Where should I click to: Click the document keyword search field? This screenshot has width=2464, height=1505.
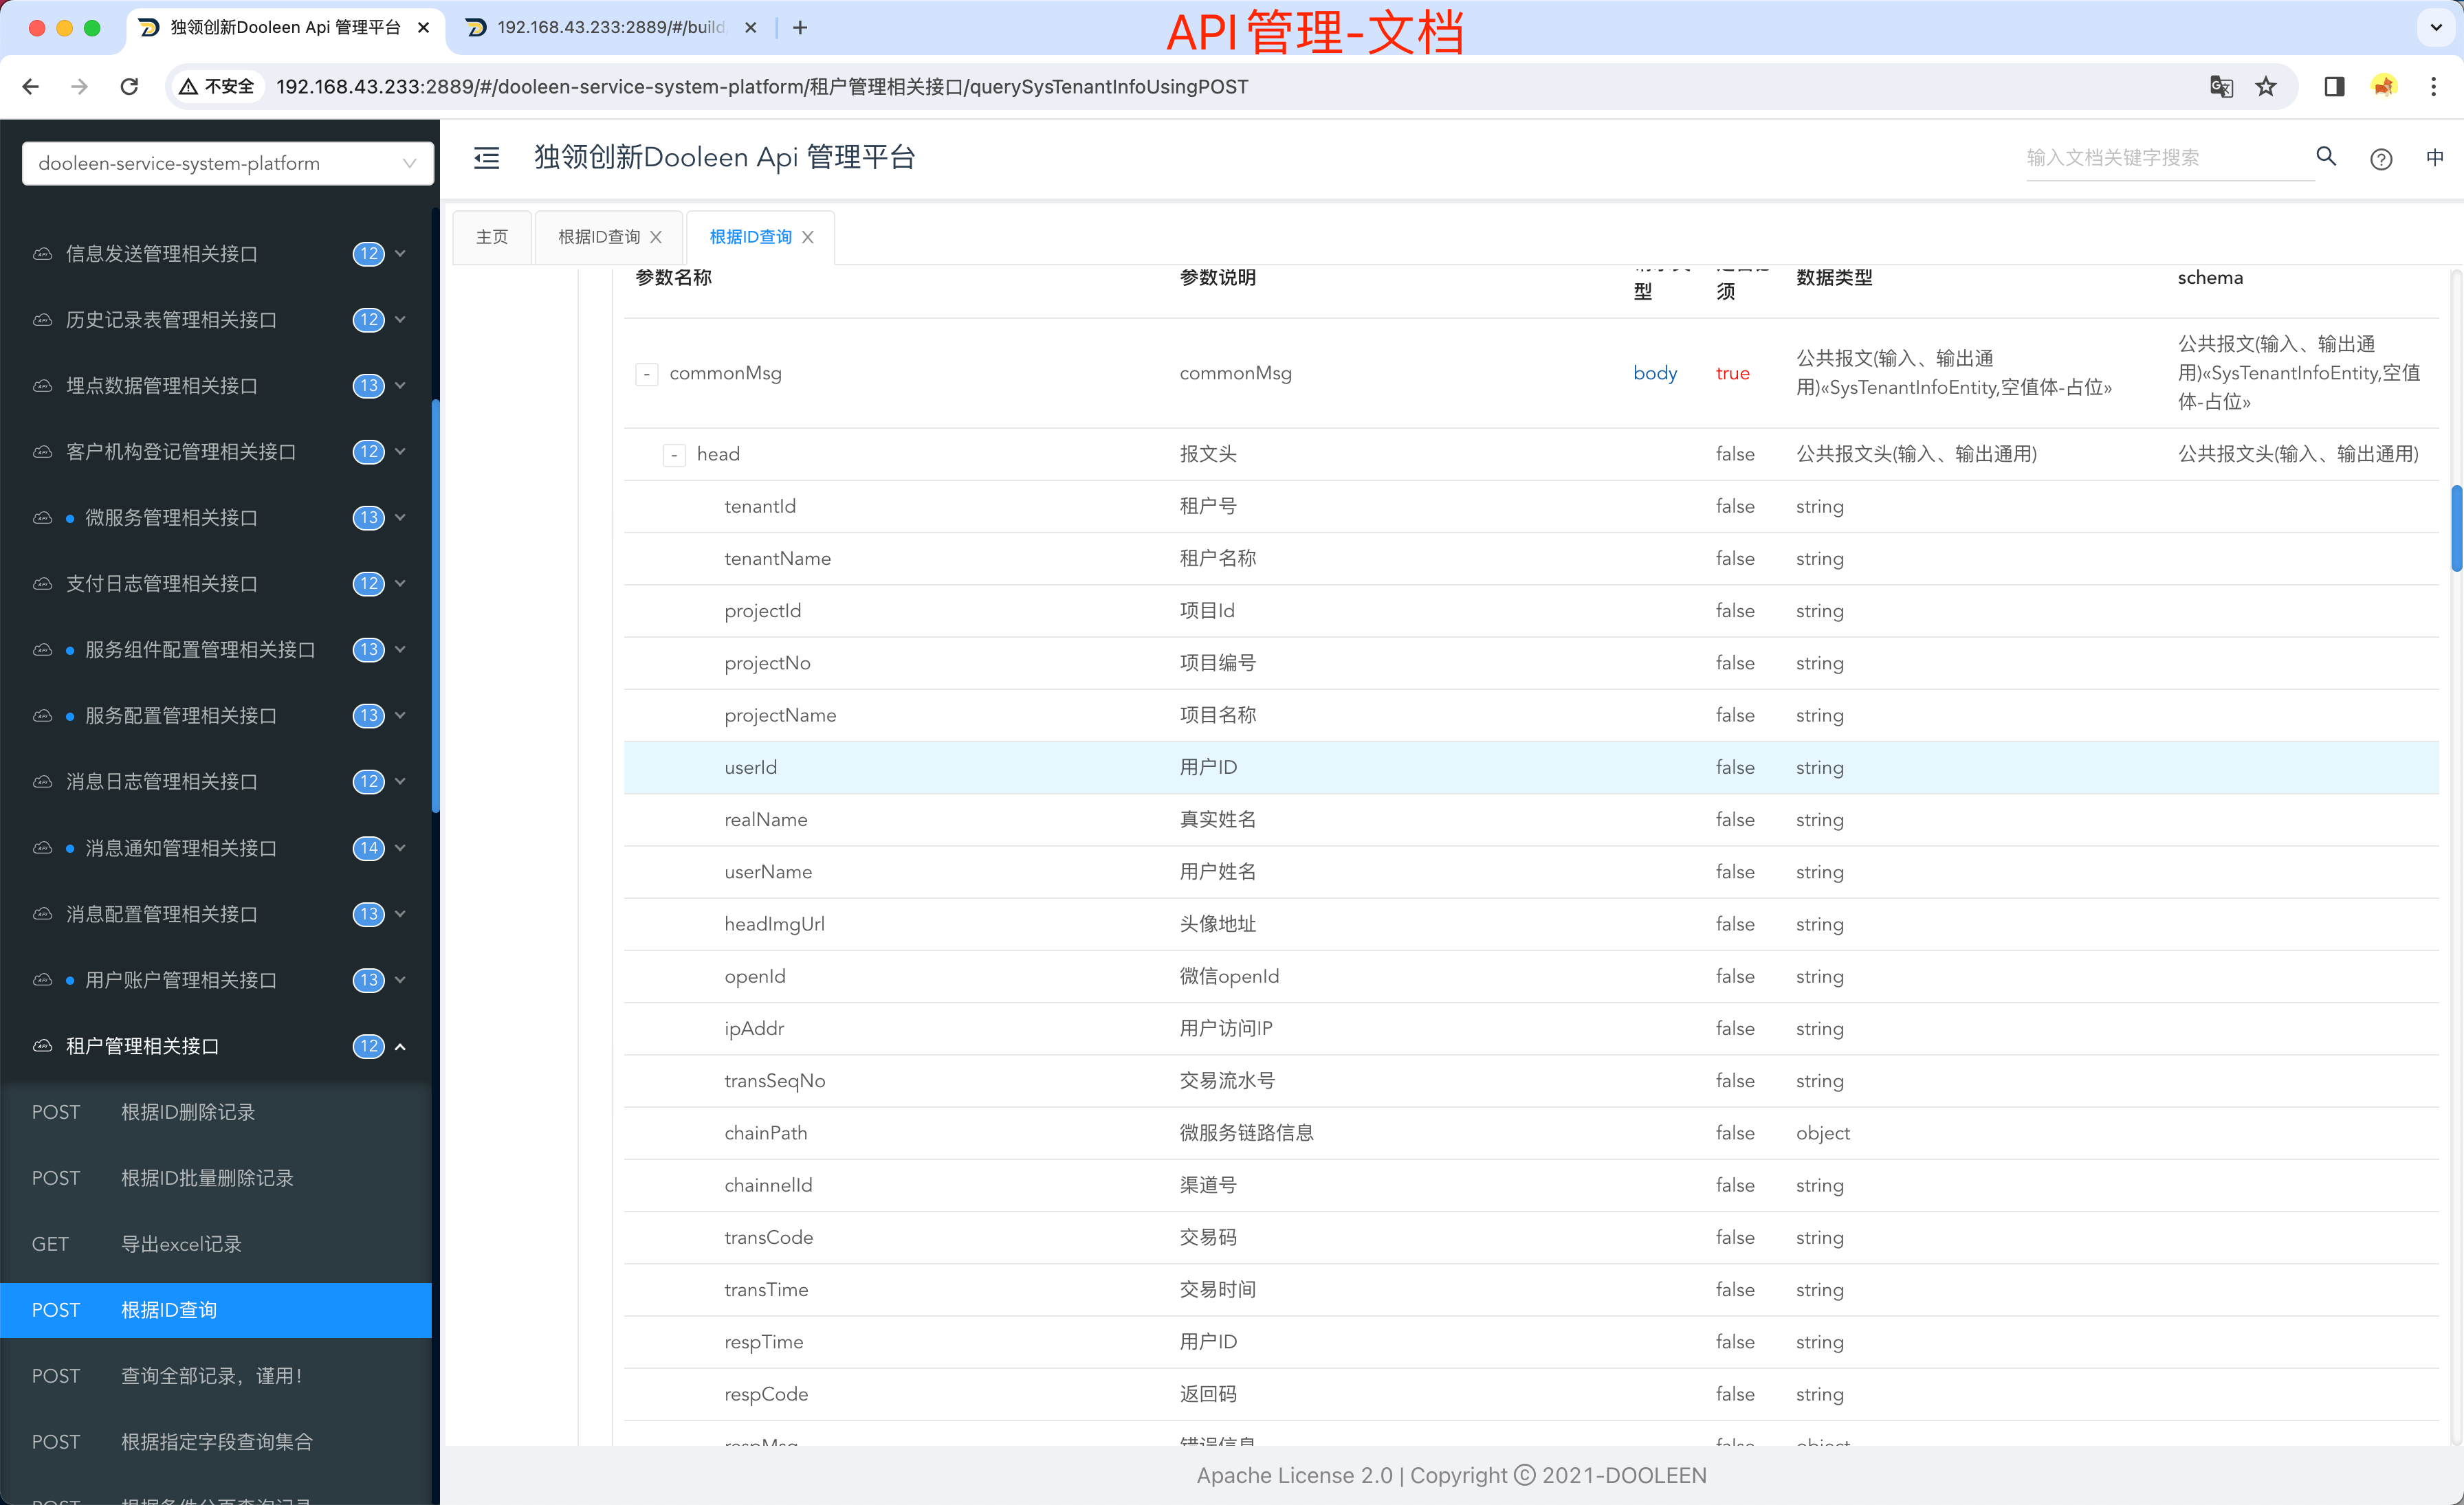tap(2169, 158)
